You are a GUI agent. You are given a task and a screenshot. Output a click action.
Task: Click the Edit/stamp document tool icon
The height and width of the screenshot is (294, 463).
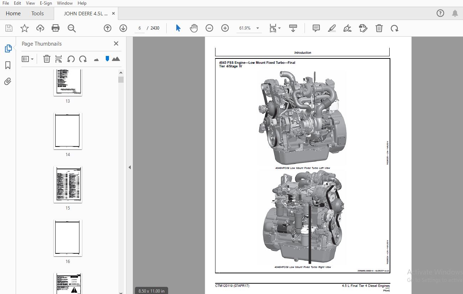click(x=363, y=28)
